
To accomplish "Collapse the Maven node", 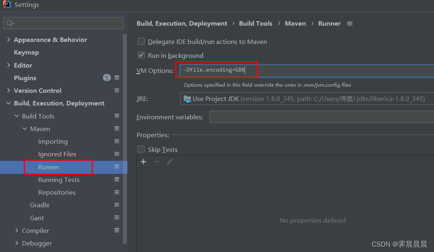I will (25, 129).
